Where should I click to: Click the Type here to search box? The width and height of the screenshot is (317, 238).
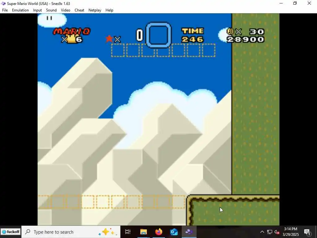coord(71,232)
